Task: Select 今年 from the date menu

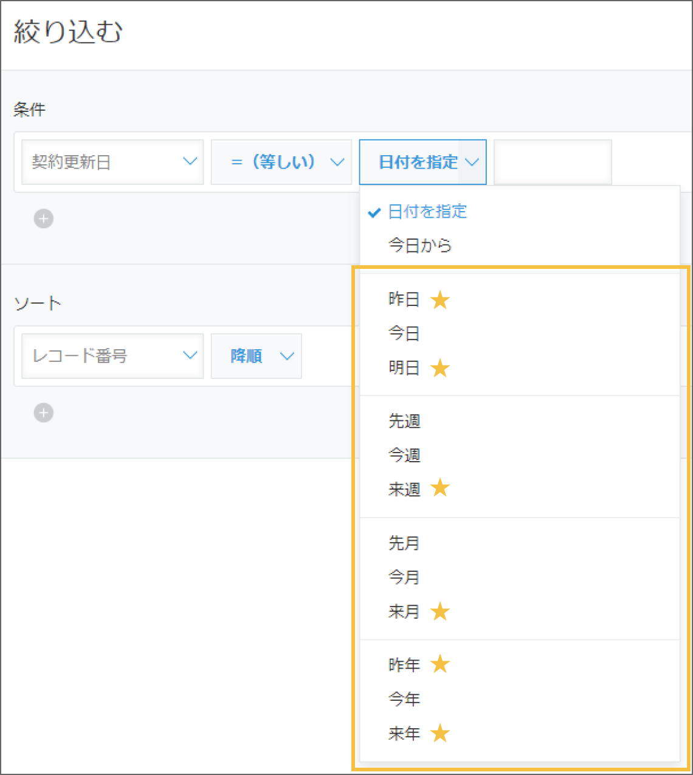Action: [404, 698]
